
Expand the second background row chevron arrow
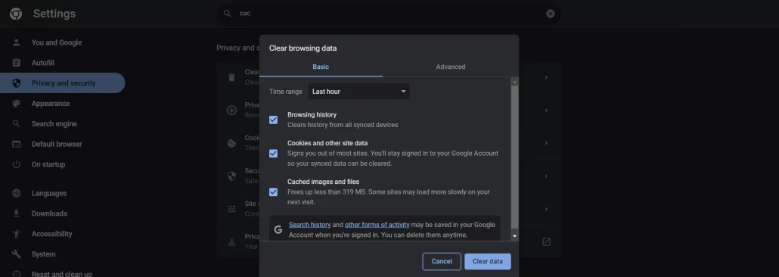coord(546,110)
